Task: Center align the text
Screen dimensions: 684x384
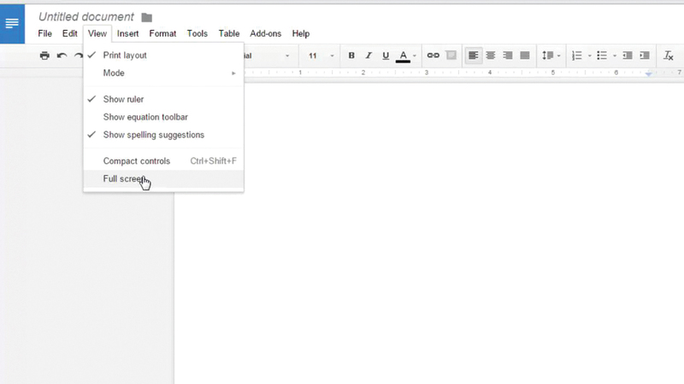Action: click(491, 55)
